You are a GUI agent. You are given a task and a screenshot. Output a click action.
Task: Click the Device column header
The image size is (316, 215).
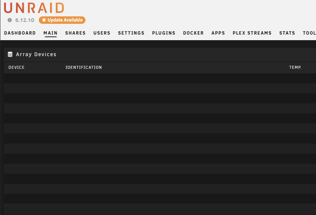(16, 68)
